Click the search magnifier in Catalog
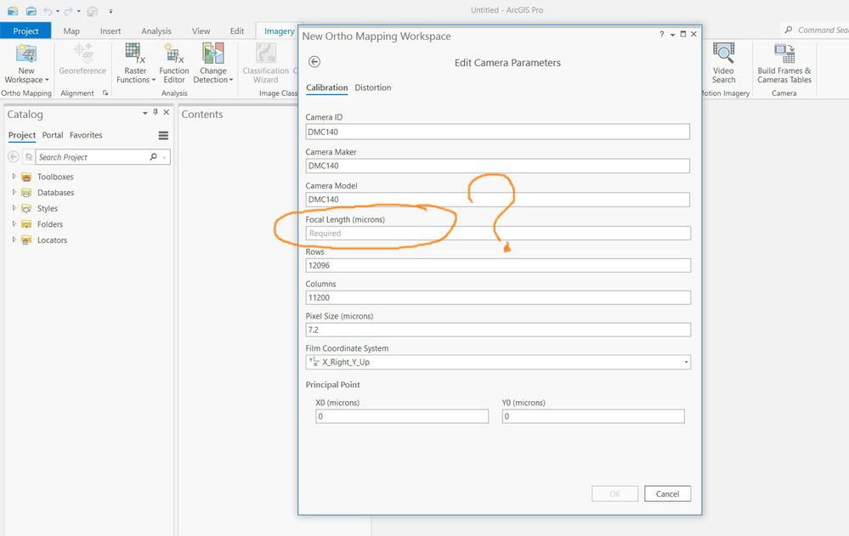 pyautogui.click(x=153, y=157)
